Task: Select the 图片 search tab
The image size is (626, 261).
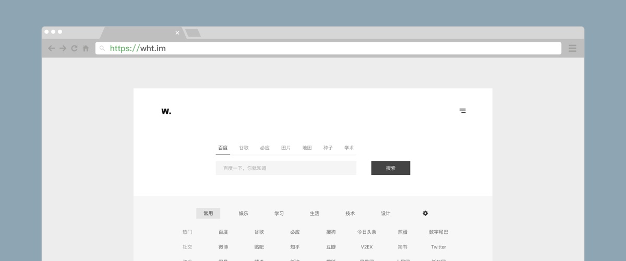Action: pos(286,148)
